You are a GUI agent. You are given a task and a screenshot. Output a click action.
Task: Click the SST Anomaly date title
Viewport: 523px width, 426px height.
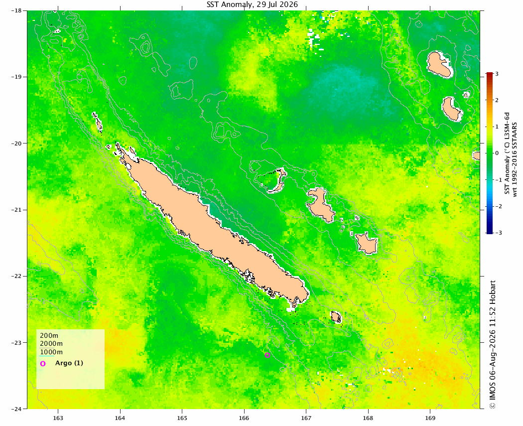[x=252, y=4]
